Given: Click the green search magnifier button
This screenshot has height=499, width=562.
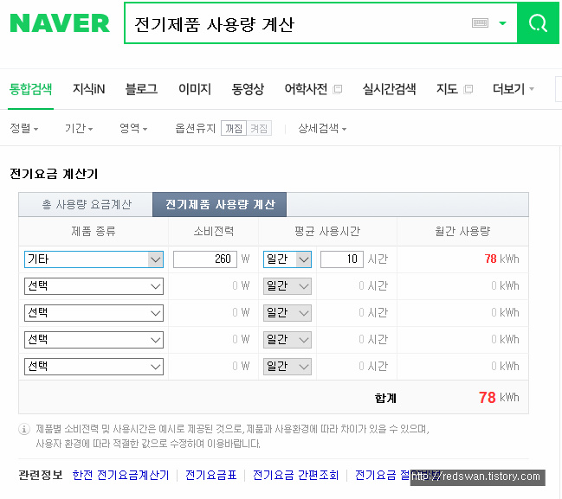Looking at the screenshot, I should (x=538, y=23).
